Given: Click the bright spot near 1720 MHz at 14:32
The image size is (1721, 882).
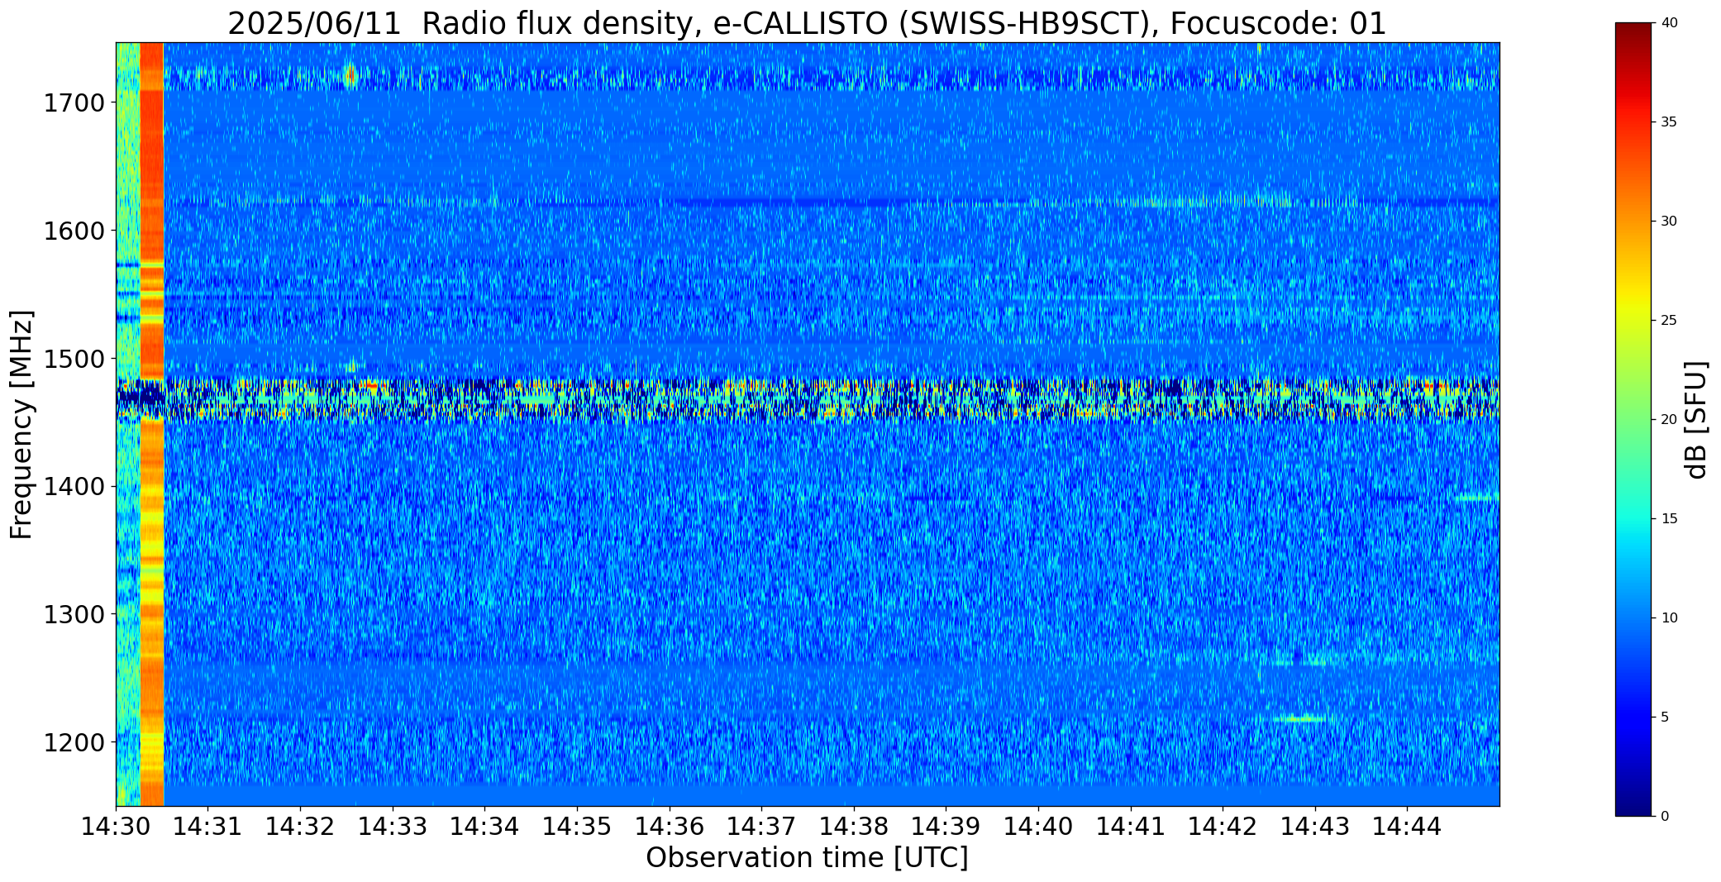Looking at the screenshot, I should tap(350, 76).
